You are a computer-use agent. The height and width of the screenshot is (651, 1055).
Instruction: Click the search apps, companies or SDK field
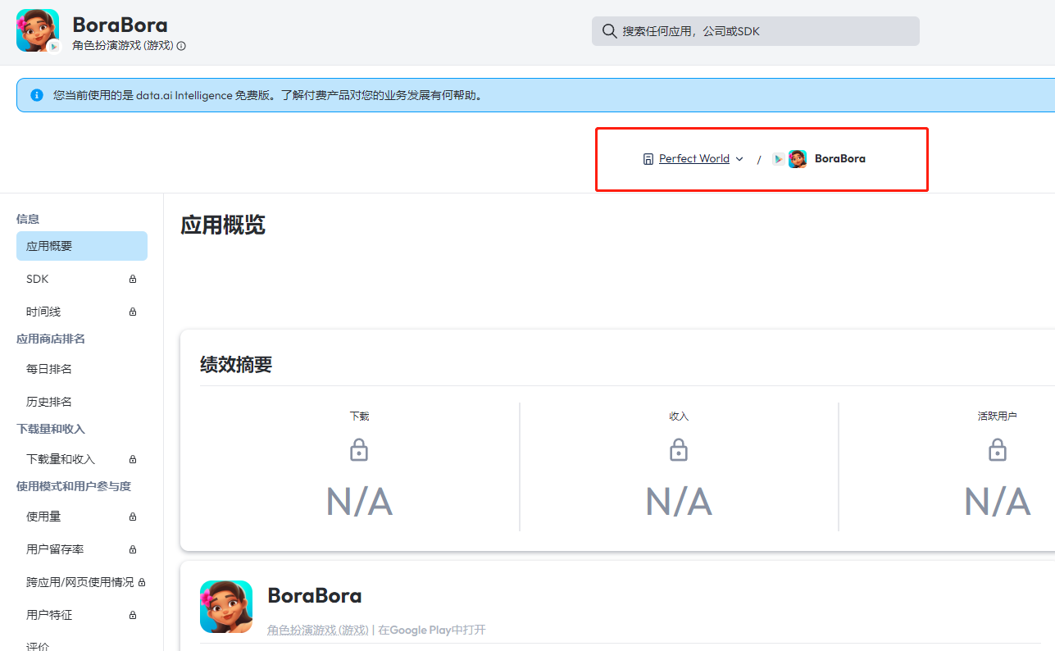pos(756,31)
